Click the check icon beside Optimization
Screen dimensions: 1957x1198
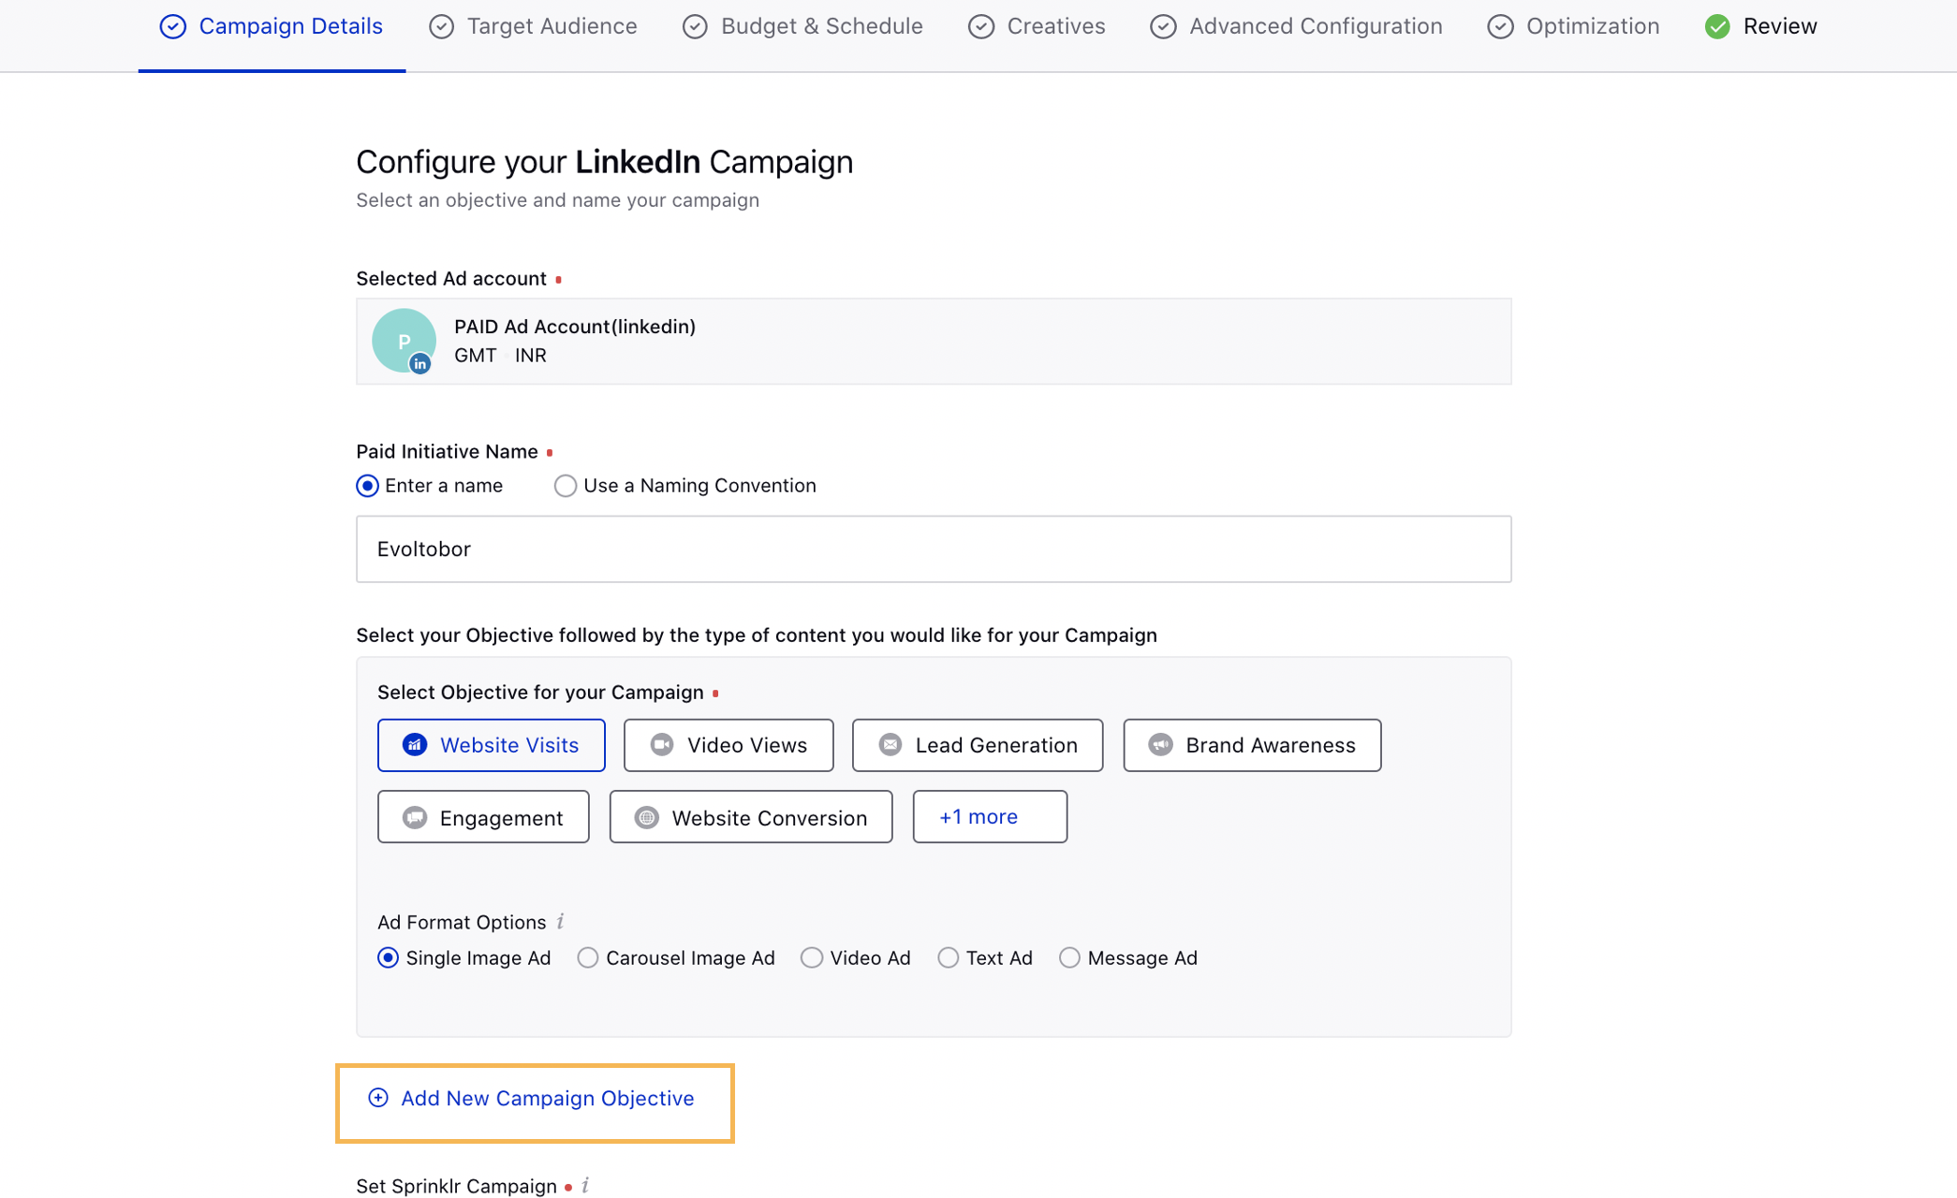point(1500,27)
